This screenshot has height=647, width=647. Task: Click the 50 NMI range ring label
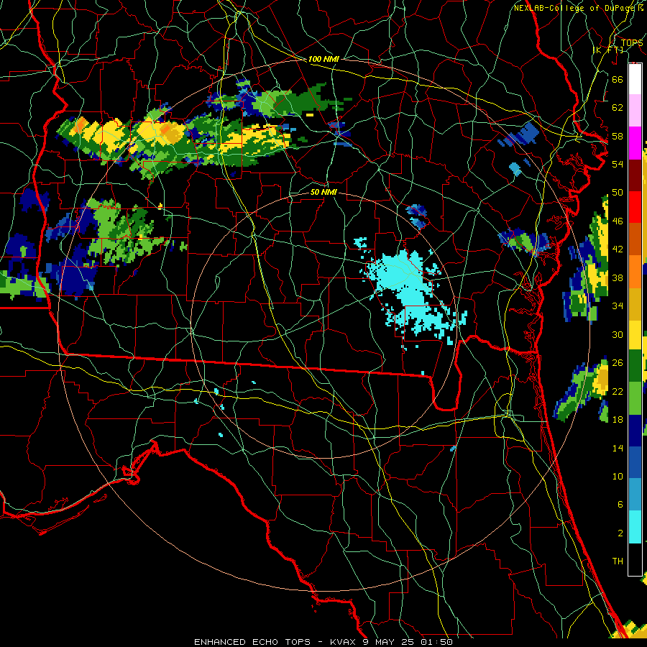pyautogui.click(x=323, y=193)
